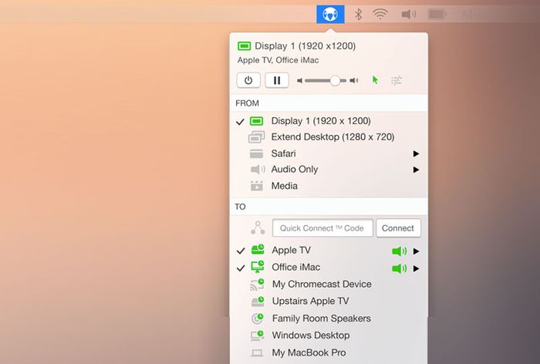Click the high volume speaker icon
Viewport: 540px width, 364px height.
click(353, 80)
